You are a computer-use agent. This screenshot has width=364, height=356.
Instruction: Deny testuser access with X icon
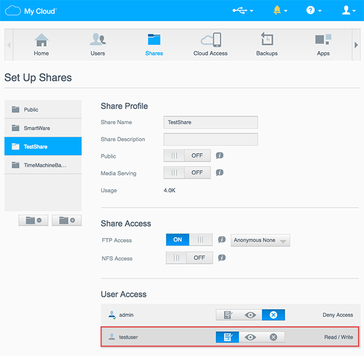[274, 337]
